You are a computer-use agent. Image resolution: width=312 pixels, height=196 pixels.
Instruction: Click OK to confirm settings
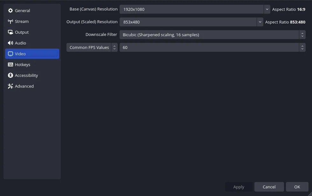point(297,187)
